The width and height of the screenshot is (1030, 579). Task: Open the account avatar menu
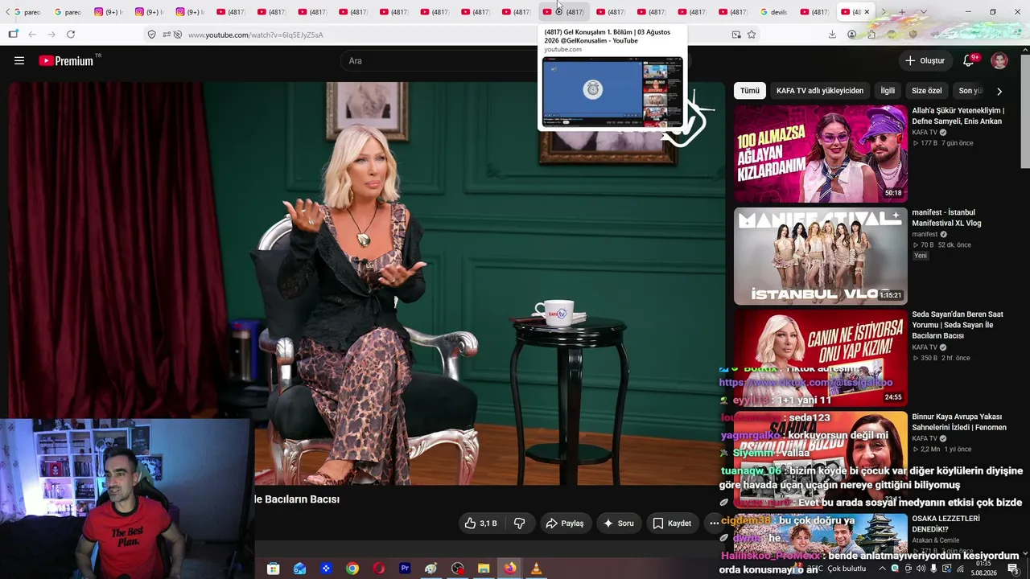pyautogui.click(x=999, y=60)
